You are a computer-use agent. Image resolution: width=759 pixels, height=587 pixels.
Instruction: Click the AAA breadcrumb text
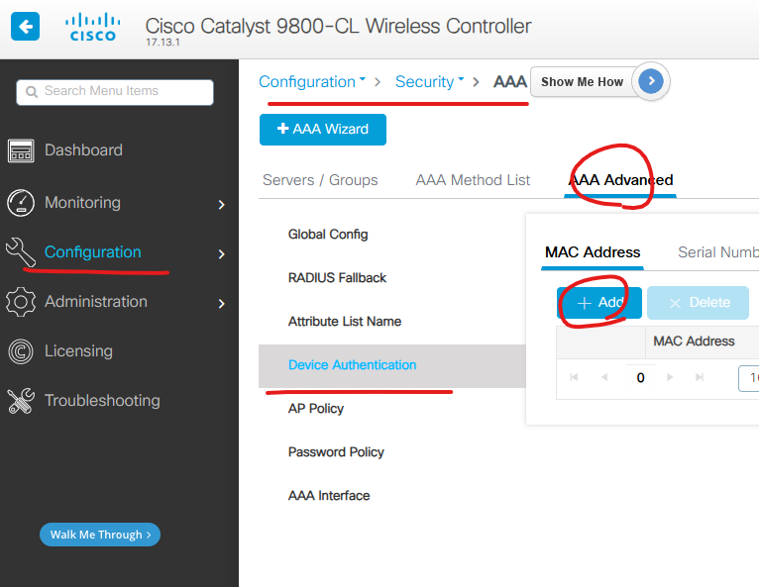[509, 81]
